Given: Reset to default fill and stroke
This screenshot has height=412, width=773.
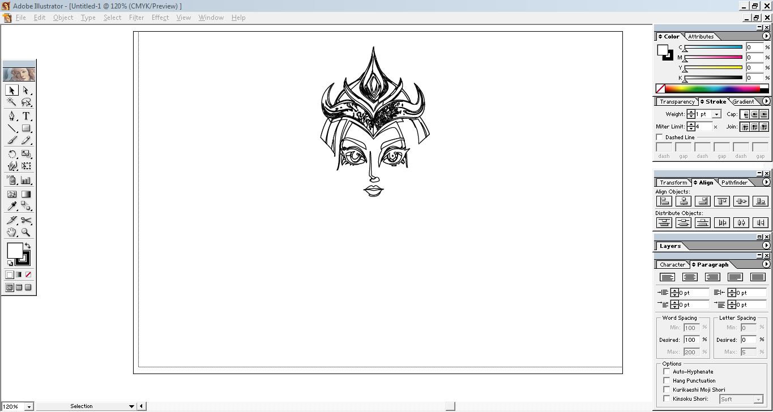Looking at the screenshot, I should tap(10, 263).
